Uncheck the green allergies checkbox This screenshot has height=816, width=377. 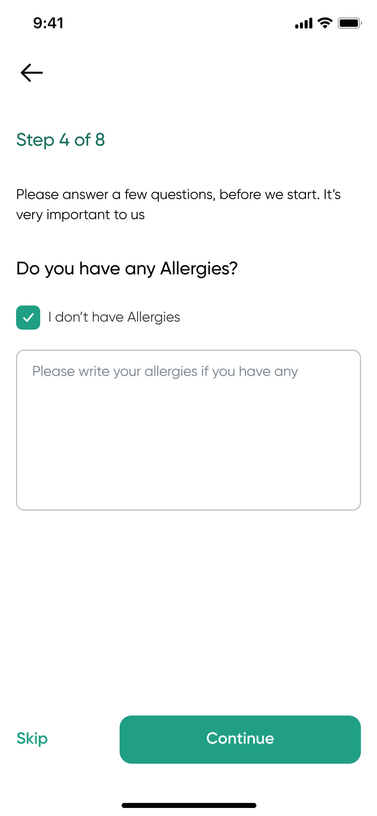coord(28,317)
